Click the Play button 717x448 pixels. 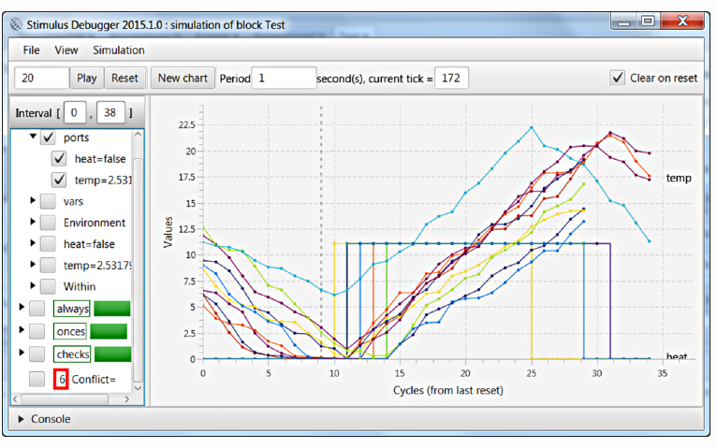pos(86,79)
